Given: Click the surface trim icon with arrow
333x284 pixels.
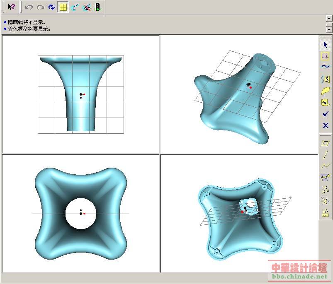Looking at the screenshot, I should pos(325,103).
